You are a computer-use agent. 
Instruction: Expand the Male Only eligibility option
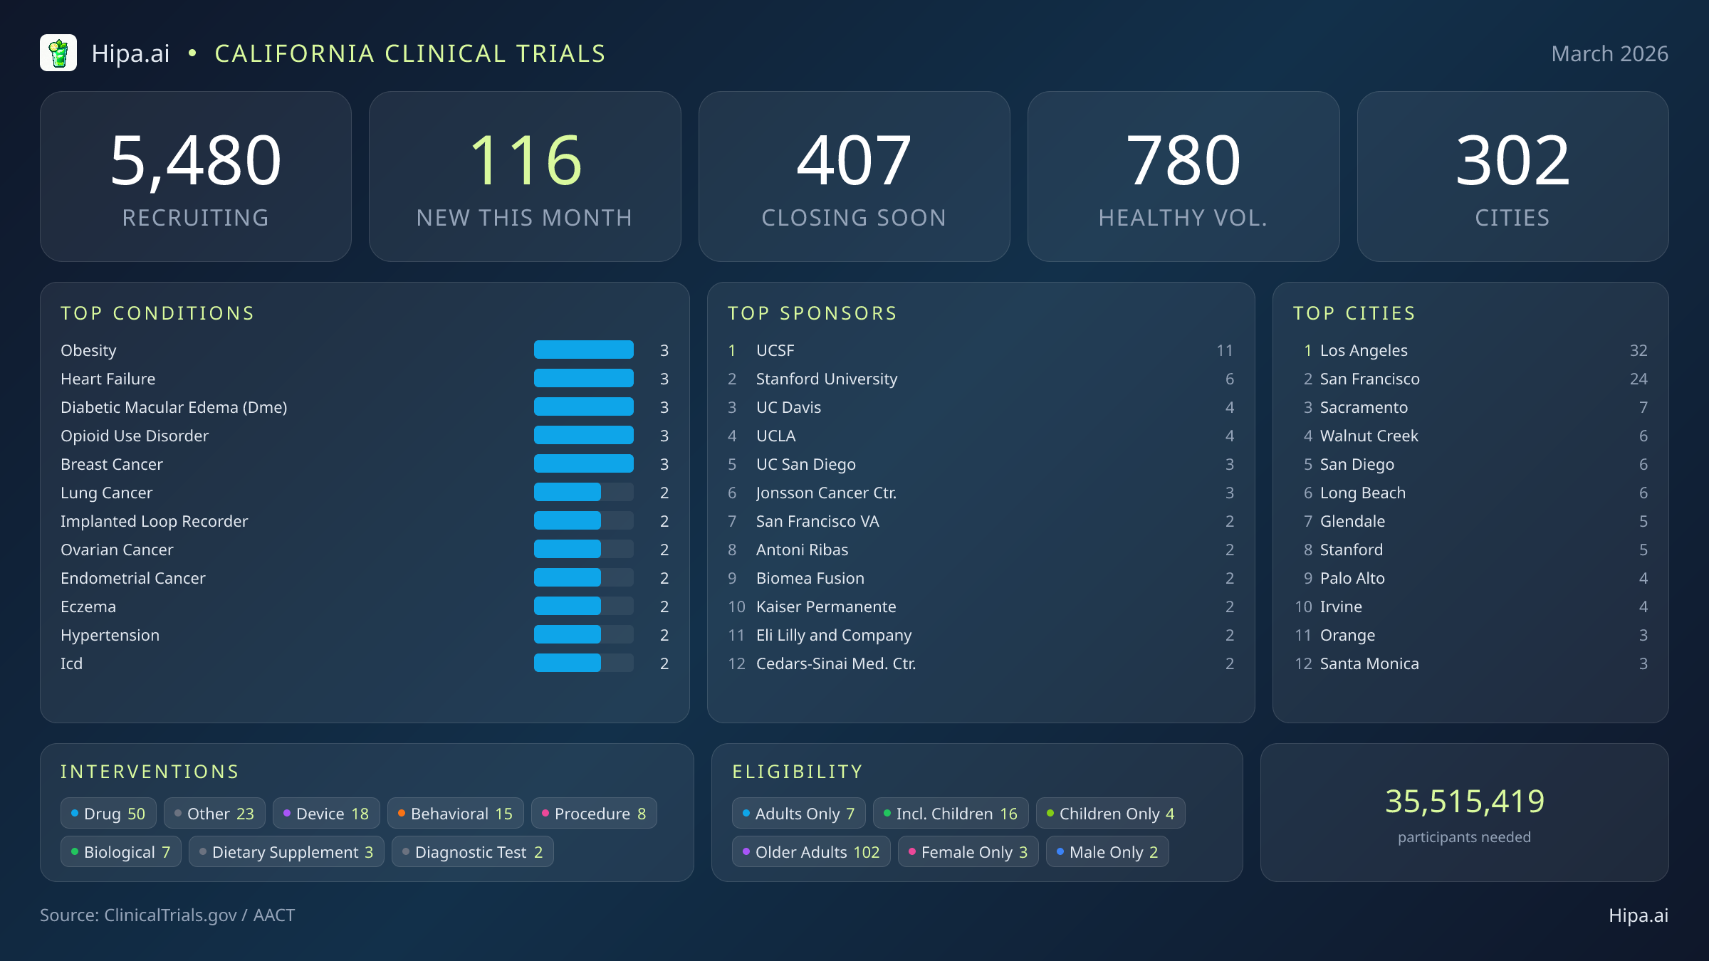pyautogui.click(x=1107, y=851)
